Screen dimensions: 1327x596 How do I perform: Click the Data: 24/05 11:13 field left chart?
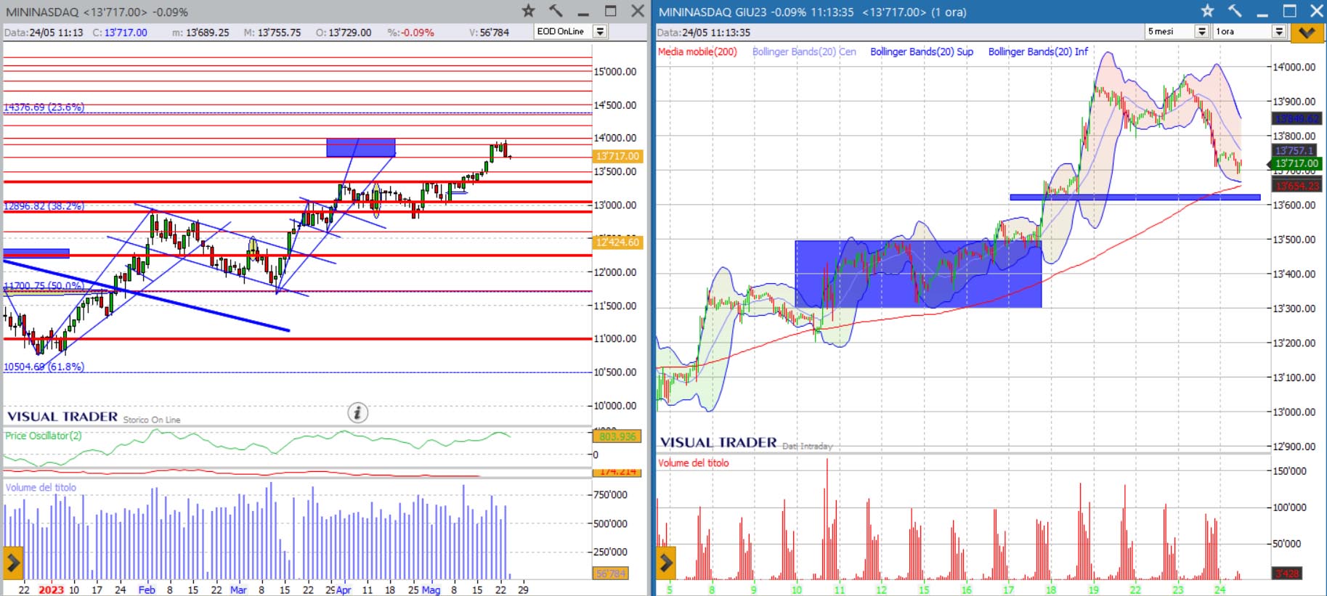pyautogui.click(x=44, y=33)
